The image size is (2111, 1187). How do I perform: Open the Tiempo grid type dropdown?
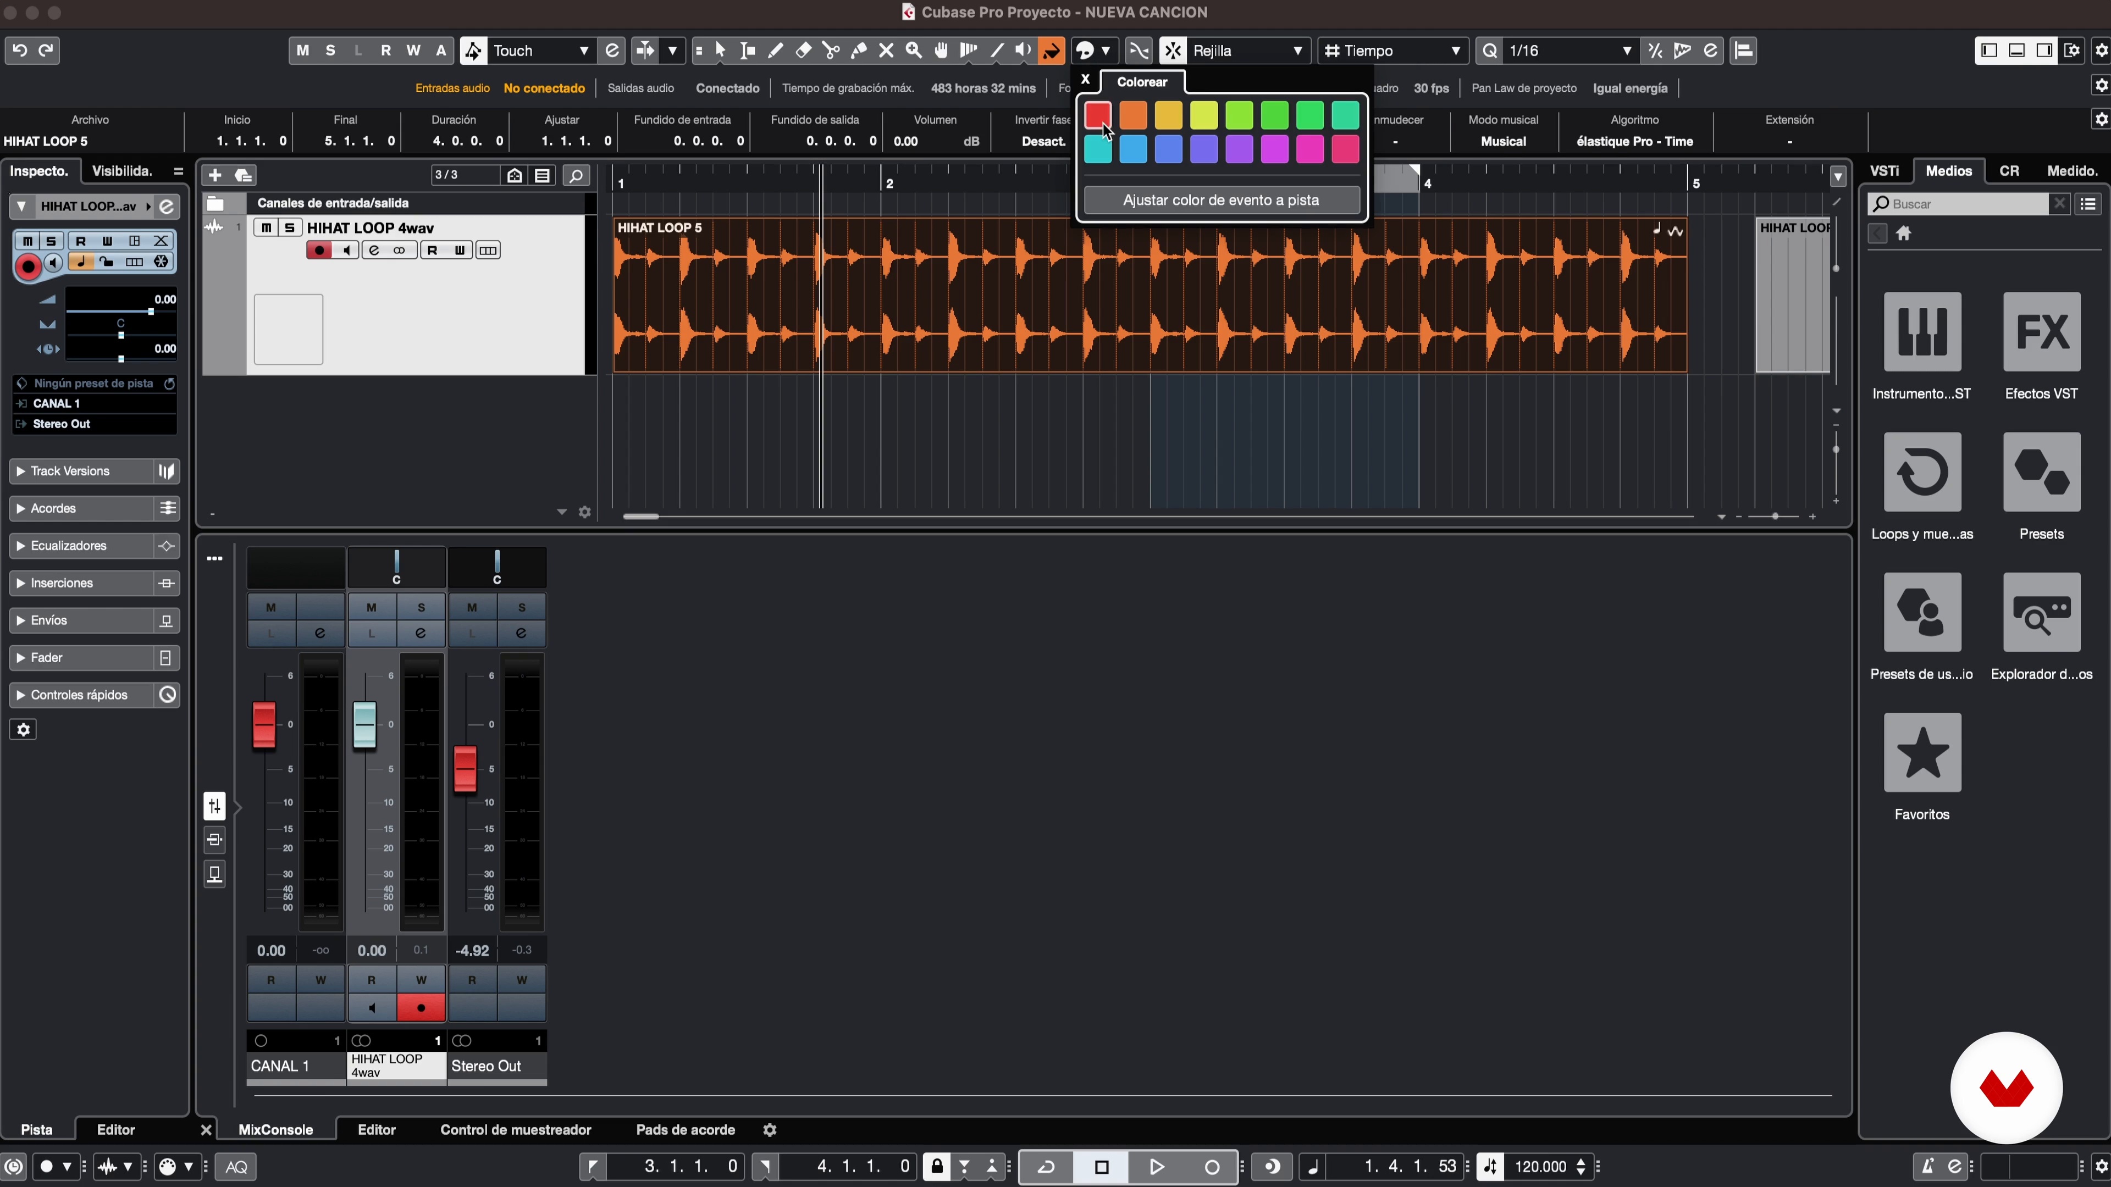tap(1392, 51)
